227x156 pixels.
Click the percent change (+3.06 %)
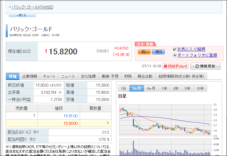[121, 54]
